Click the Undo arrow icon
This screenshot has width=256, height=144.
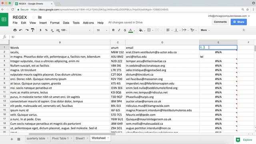tap(21, 30)
